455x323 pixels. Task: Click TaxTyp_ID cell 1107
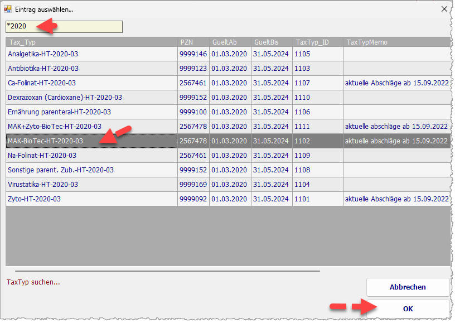[318, 83]
